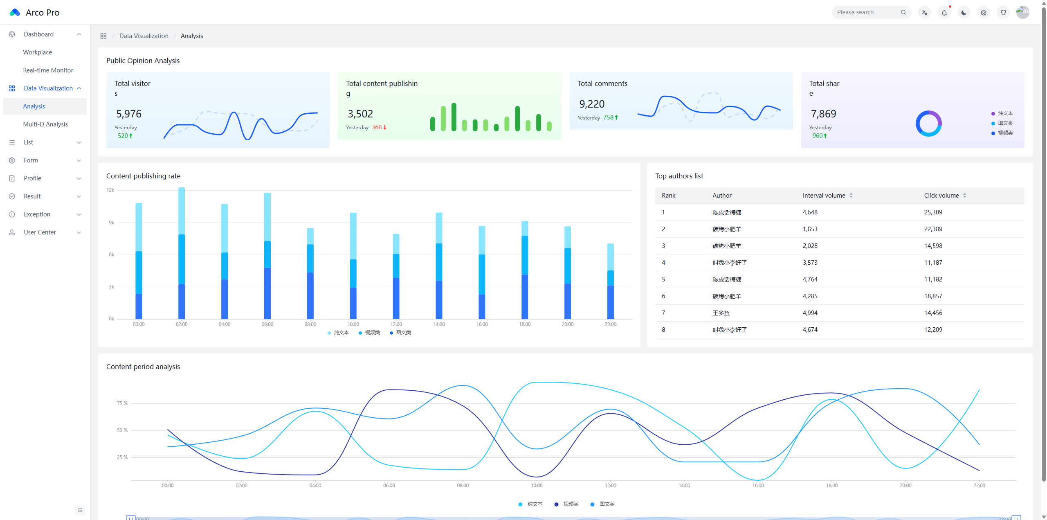The height and width of the screenshot is (520, 1047).
Task: Toggle 图文类 legend in publishing rate chart
Action: pyautogui.click(x=400, y=333)
